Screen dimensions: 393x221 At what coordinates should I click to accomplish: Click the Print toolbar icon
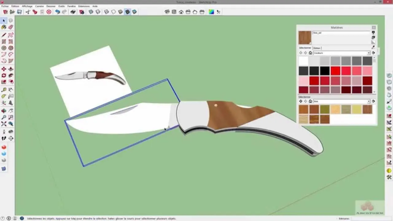73,12
